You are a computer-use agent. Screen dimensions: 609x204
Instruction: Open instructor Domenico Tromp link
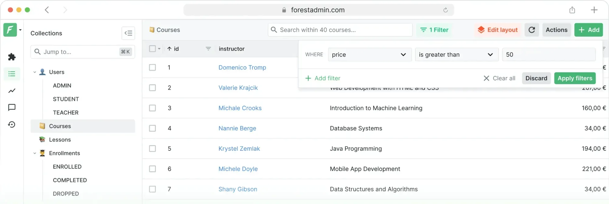[x=242, y=67]
